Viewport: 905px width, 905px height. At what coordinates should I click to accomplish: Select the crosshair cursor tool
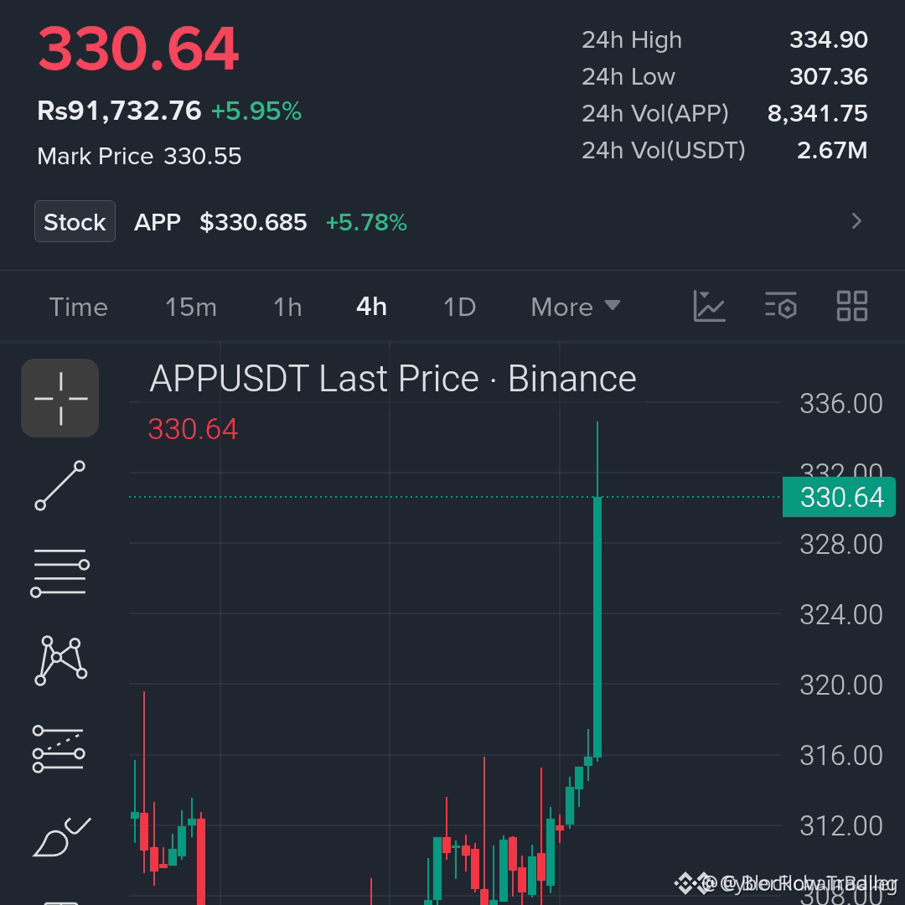pyautogui.click(x=60, y=398)
